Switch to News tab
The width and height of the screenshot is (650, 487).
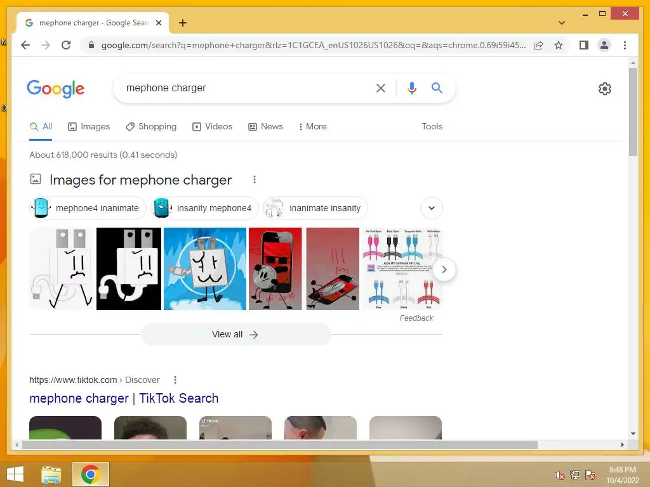[266, 126]
